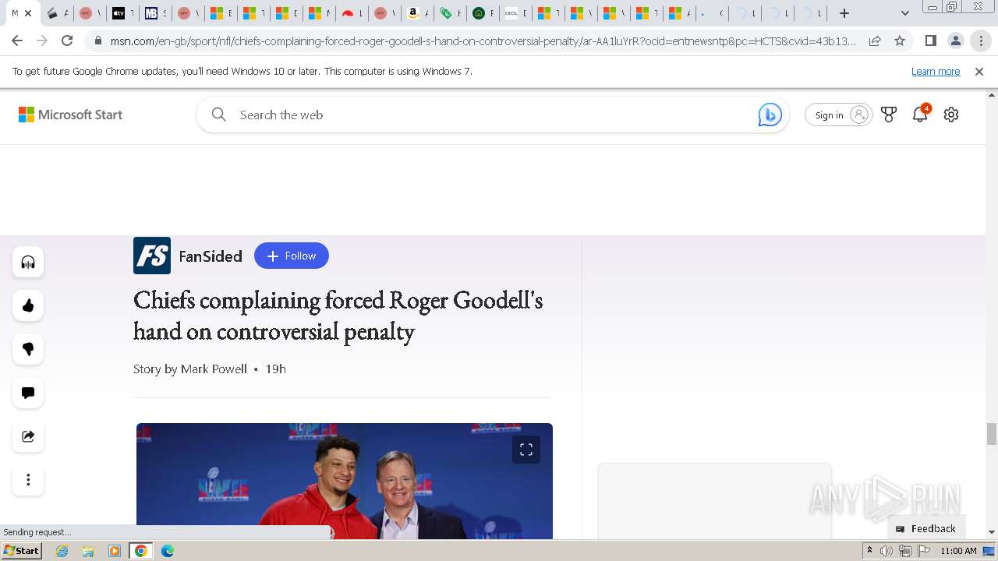The image size is (998, 561).
Task: Open Chrome three-dot menu
Action: point(981,41)
